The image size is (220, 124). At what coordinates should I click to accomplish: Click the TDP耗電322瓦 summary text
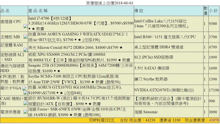102,120
